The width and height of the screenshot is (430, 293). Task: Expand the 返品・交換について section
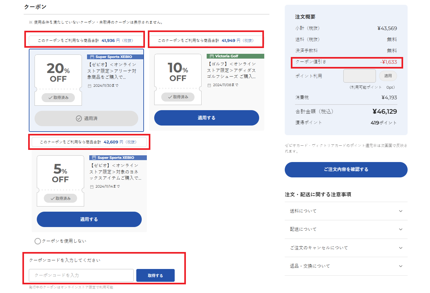[346, 266]
